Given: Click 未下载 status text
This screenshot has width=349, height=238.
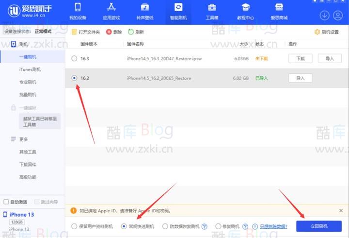Looking at the screenshot, I should click(262, 58).
